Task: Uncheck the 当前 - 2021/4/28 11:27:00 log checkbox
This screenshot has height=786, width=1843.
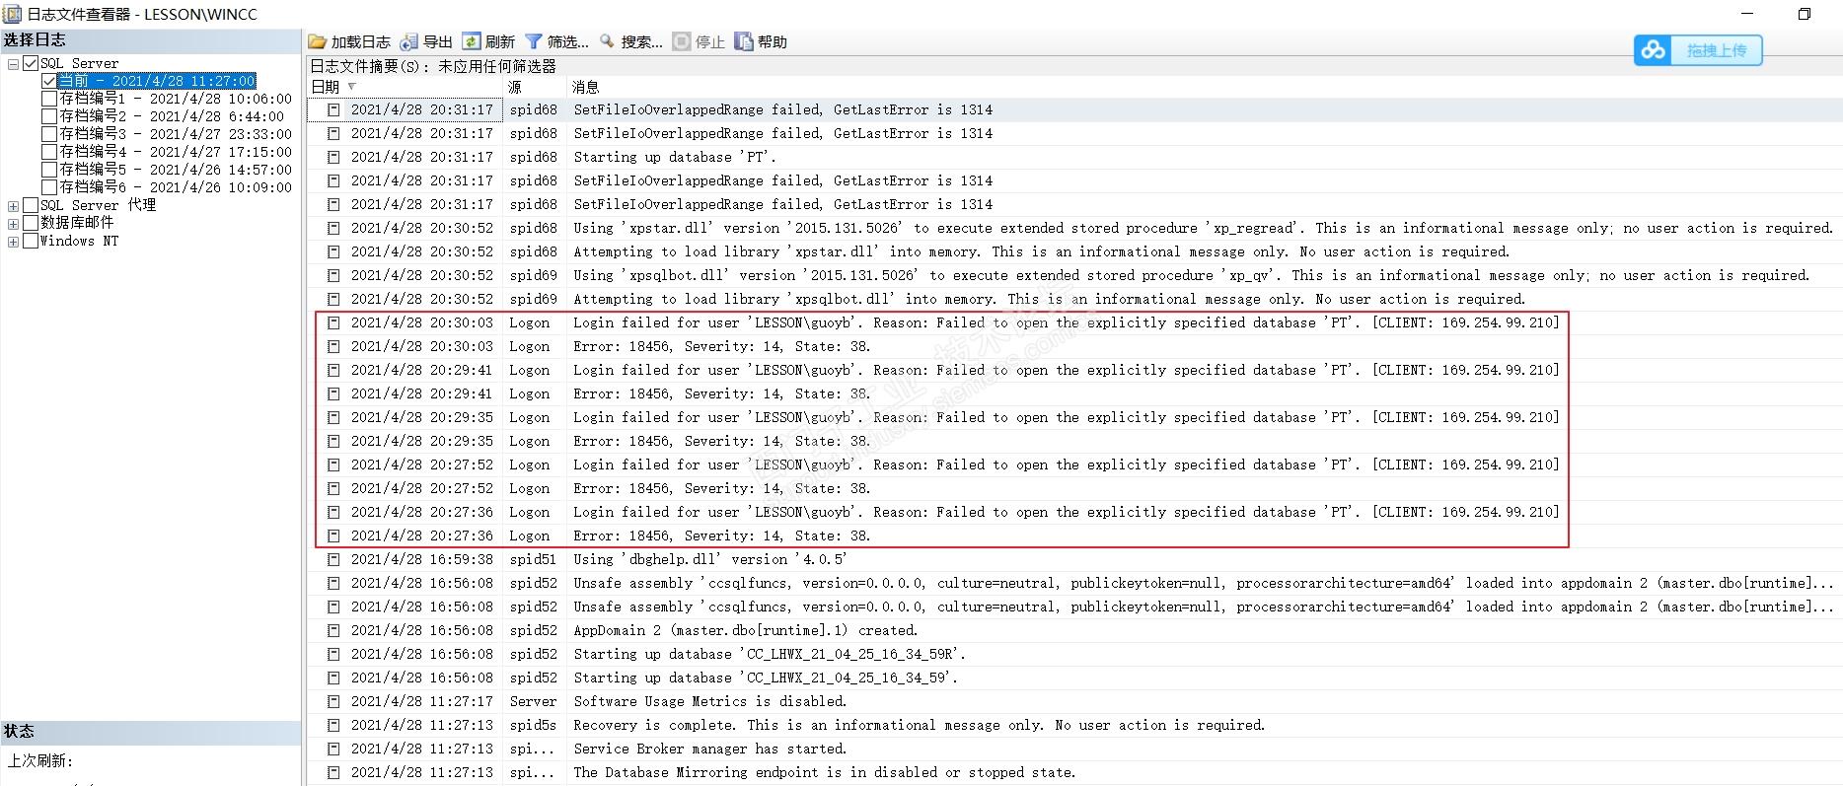Action: click(49, 81)
